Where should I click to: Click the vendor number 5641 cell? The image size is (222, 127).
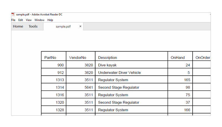click(89, 88)
